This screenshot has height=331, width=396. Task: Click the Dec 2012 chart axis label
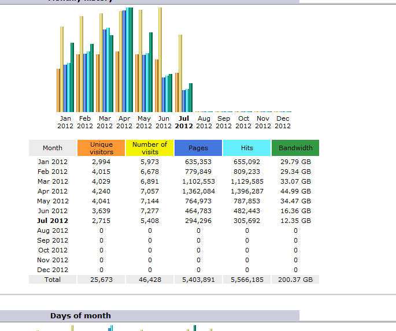(x=283, y=122)
